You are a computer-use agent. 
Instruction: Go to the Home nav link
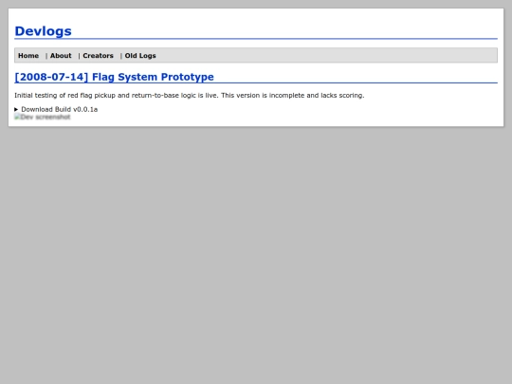tap(28, 56)
